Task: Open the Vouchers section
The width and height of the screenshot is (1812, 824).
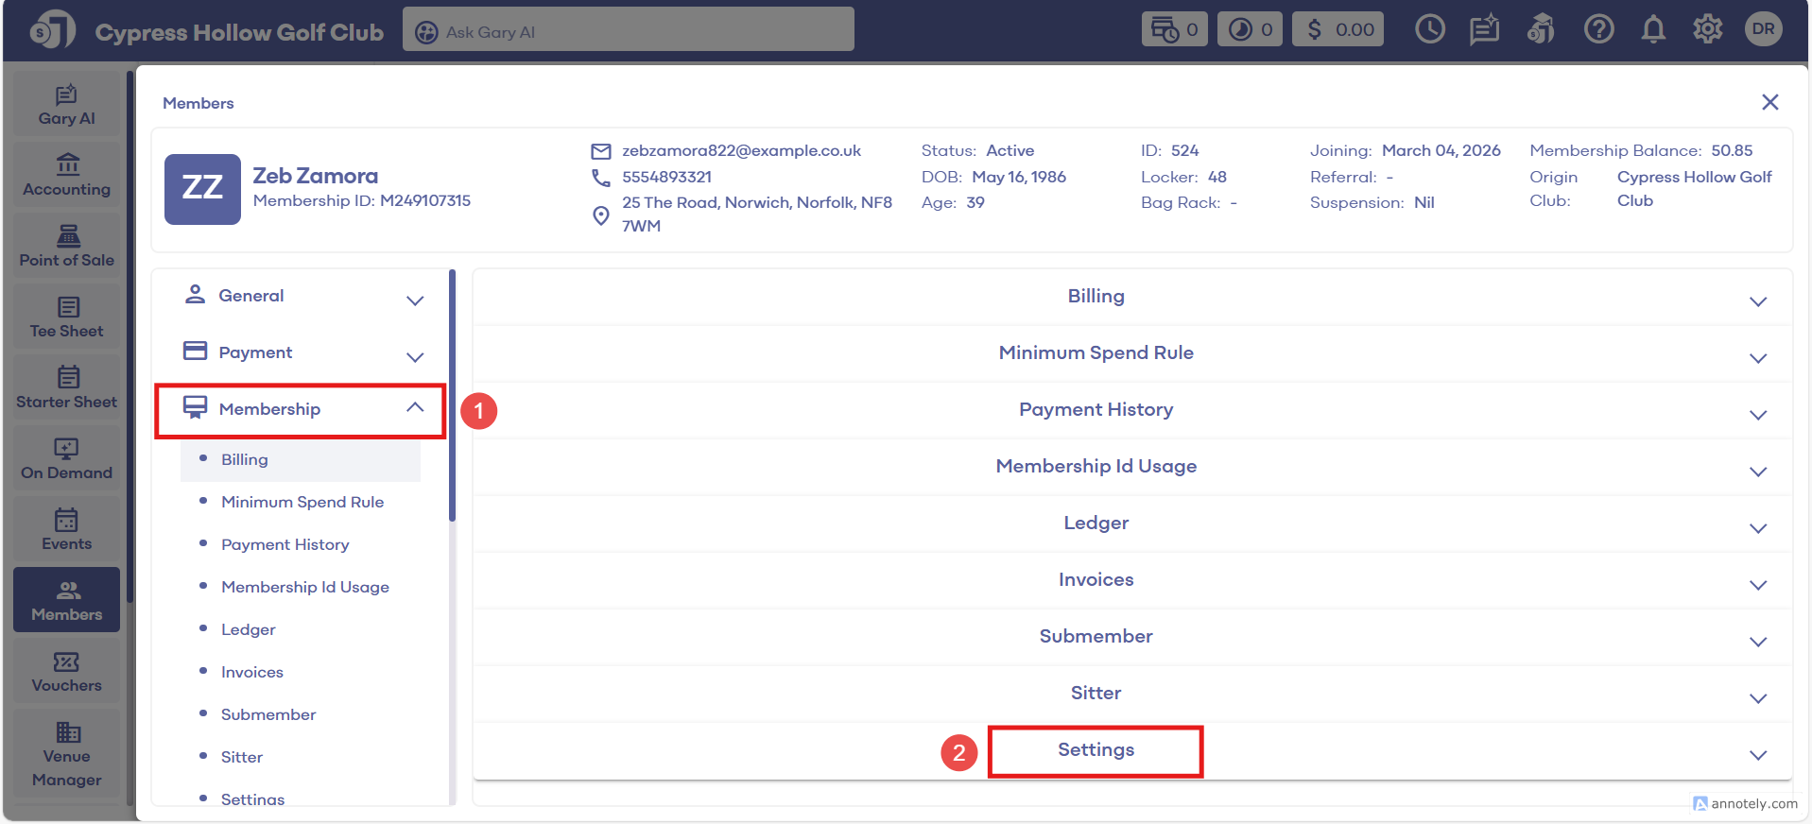Action: tap(66, 672)
